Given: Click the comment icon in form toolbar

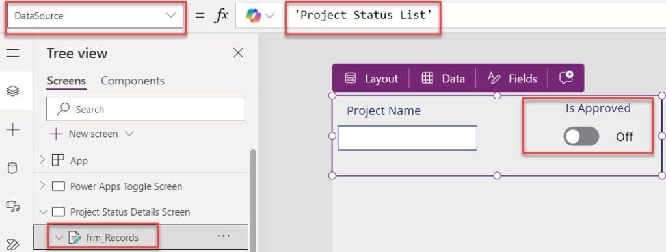Looking at the screenshot, I should tap(566, 78).
